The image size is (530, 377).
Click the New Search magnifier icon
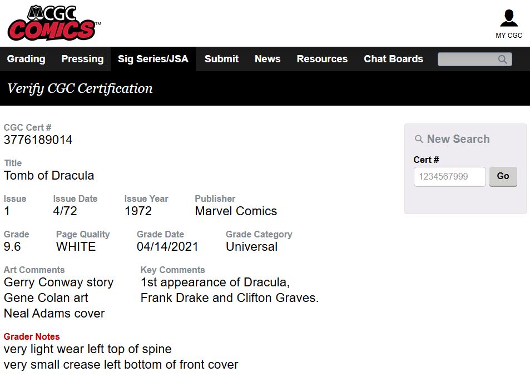point(419,140)
